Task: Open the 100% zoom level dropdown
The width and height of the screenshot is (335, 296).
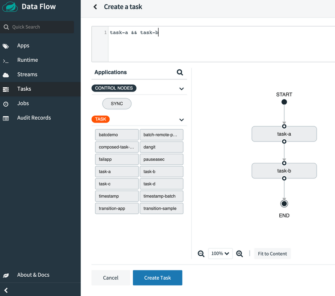Action: point(220,254)
